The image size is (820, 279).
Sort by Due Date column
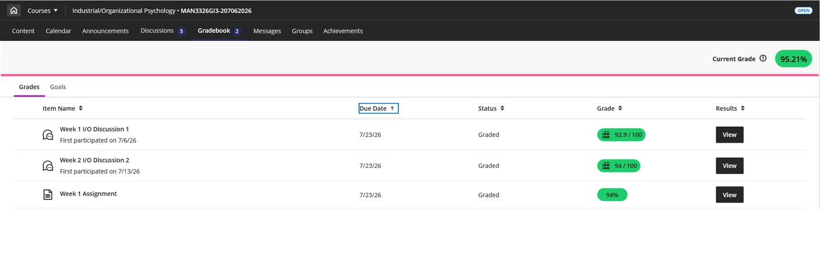click(378, 108)
